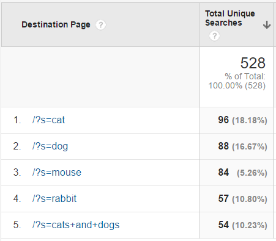Viewport: 276px width, 241px height.
Task: Open the /?s=rabbit destination page link
Action: [54, 198]
